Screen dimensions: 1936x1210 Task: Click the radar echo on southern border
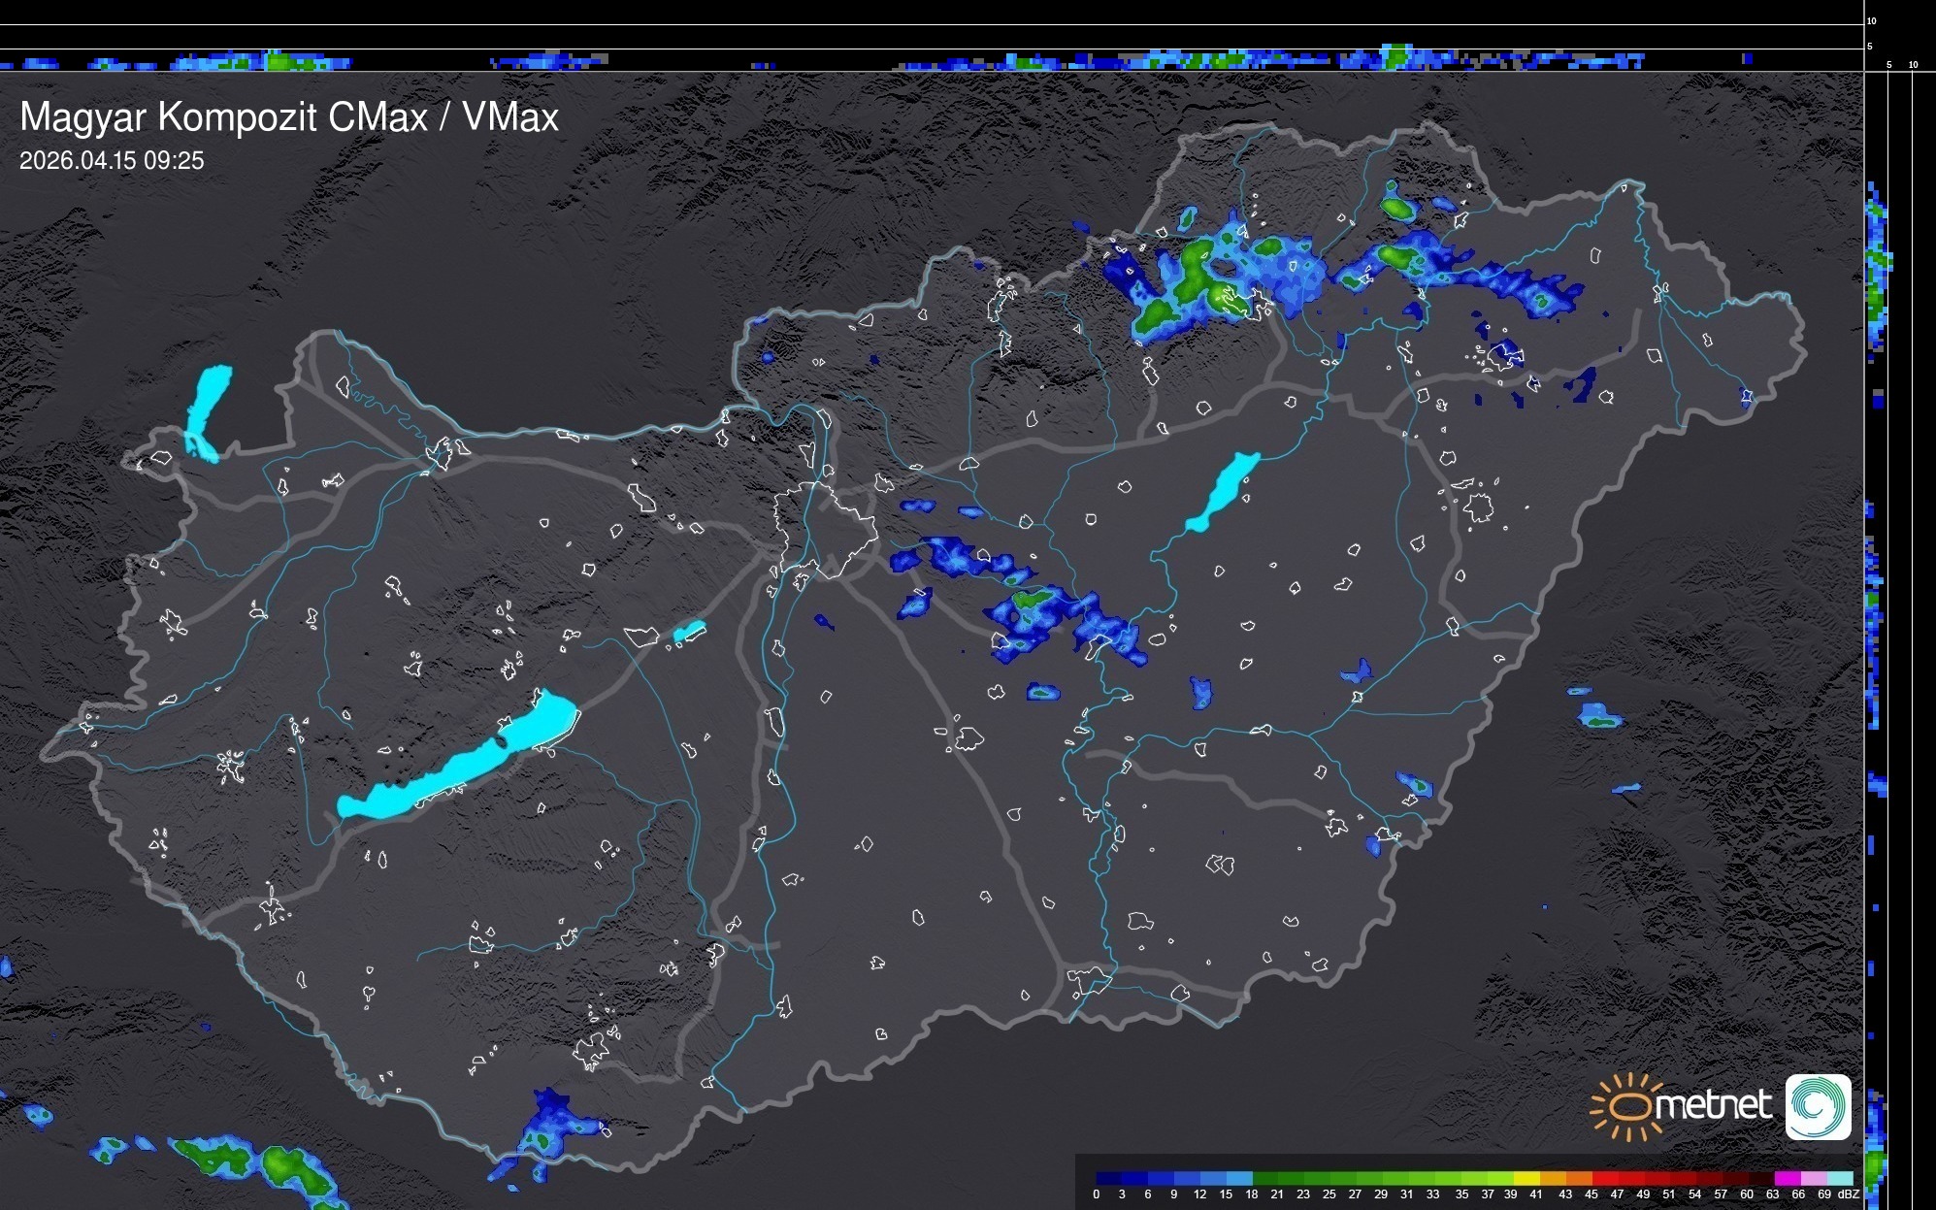coord(548,1130)
